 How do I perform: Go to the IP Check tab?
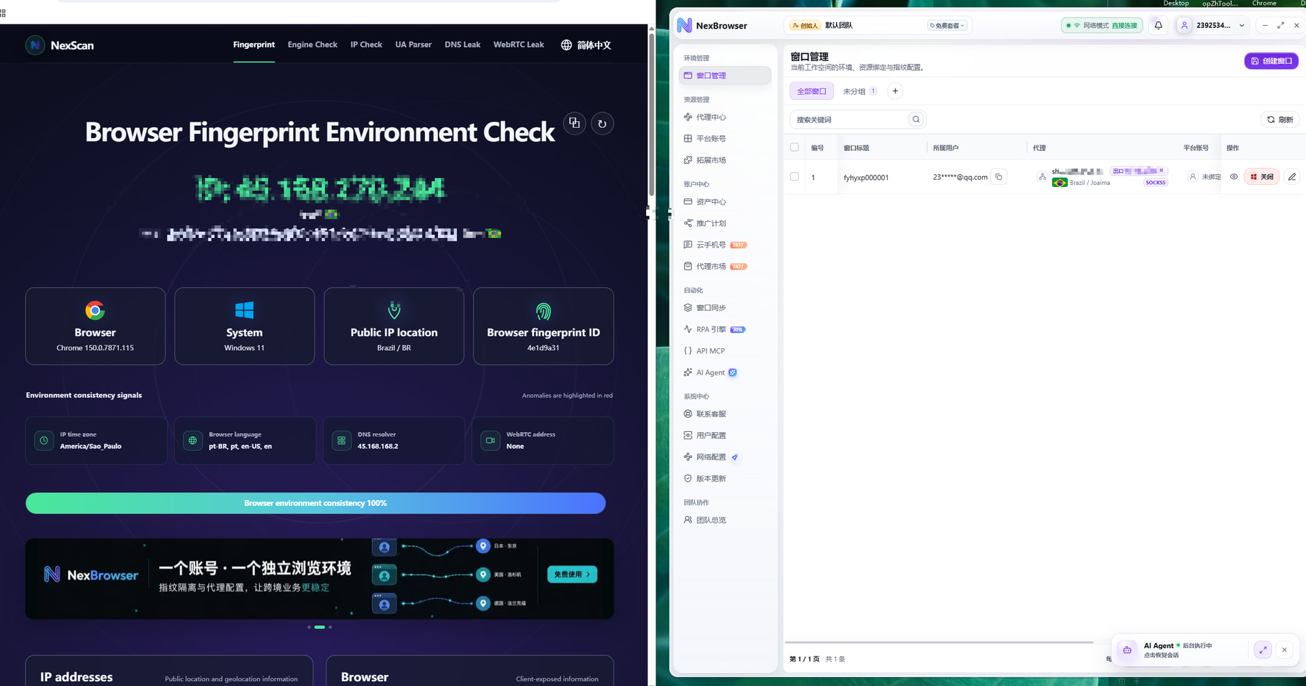[x=366, y=45]
